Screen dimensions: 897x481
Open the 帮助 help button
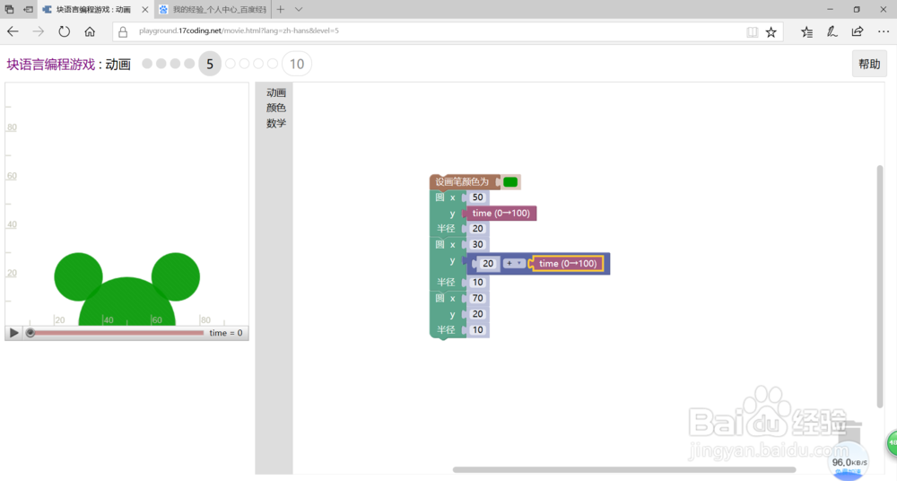pyautogui.click(x=869, y=64)
